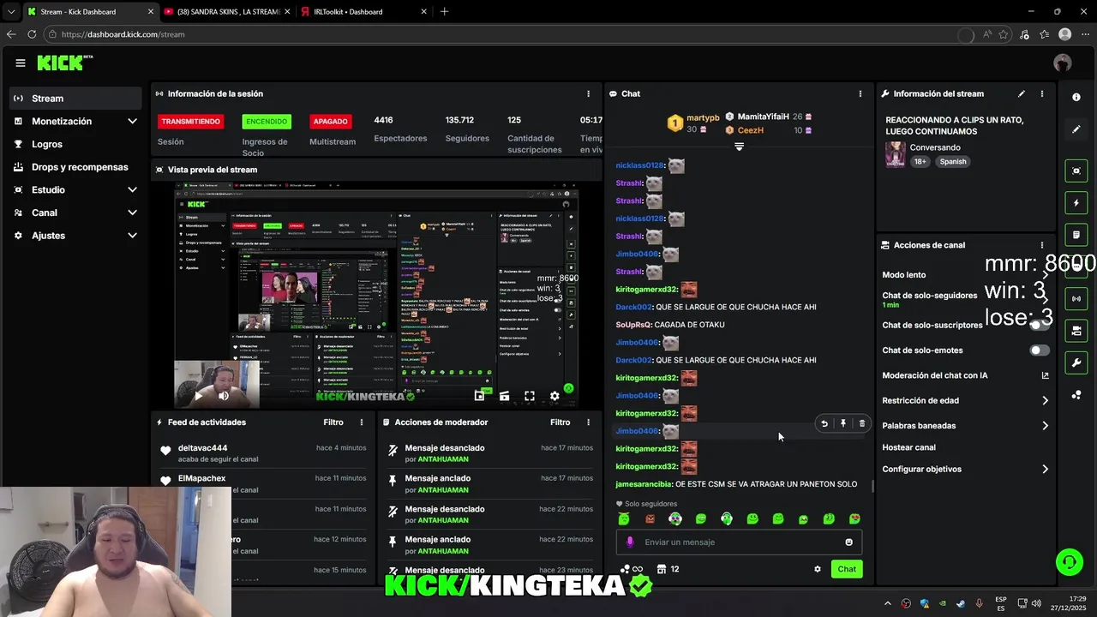Open chat settings gear next to Chat button
The width and height of the screenshot is (1097, 617).
(818, 569)
